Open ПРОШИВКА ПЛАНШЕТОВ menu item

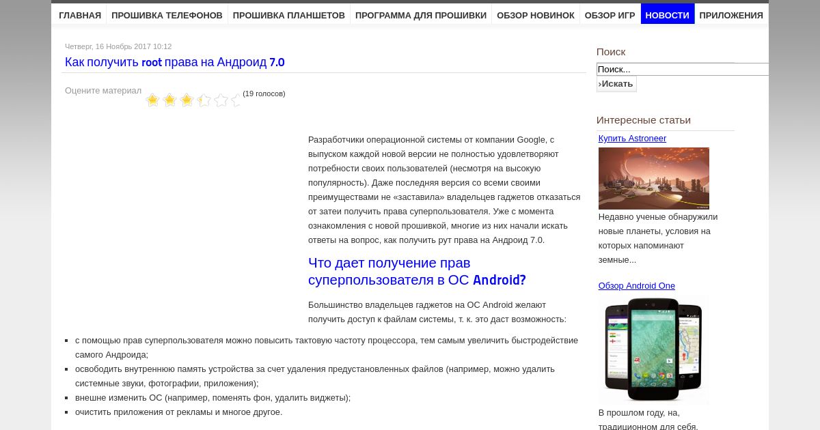pyautogui.click(x=289, y=15)
